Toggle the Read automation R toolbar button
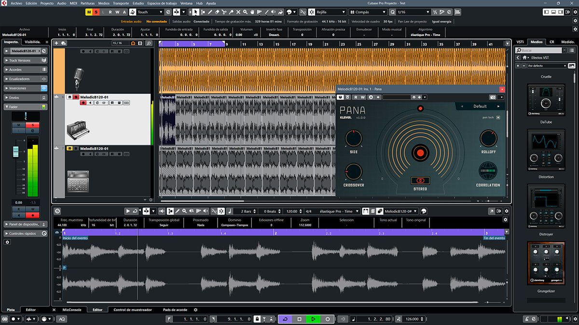The height and width of the screenshot is (325, 579). 110,12
